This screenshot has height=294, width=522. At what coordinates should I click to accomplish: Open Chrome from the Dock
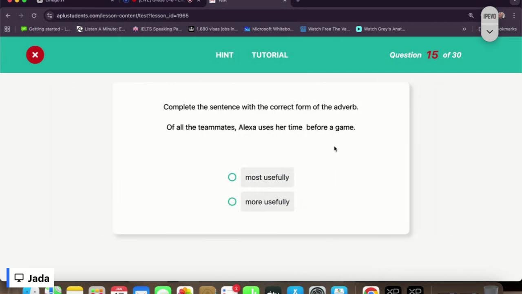point(371,290)
